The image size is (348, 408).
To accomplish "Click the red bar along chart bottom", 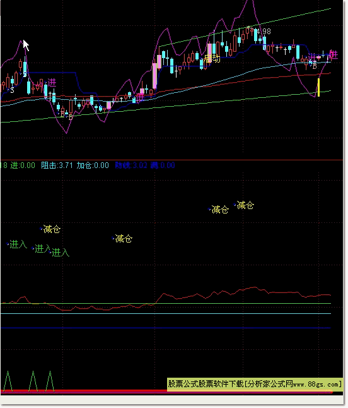I will point(166,392).
